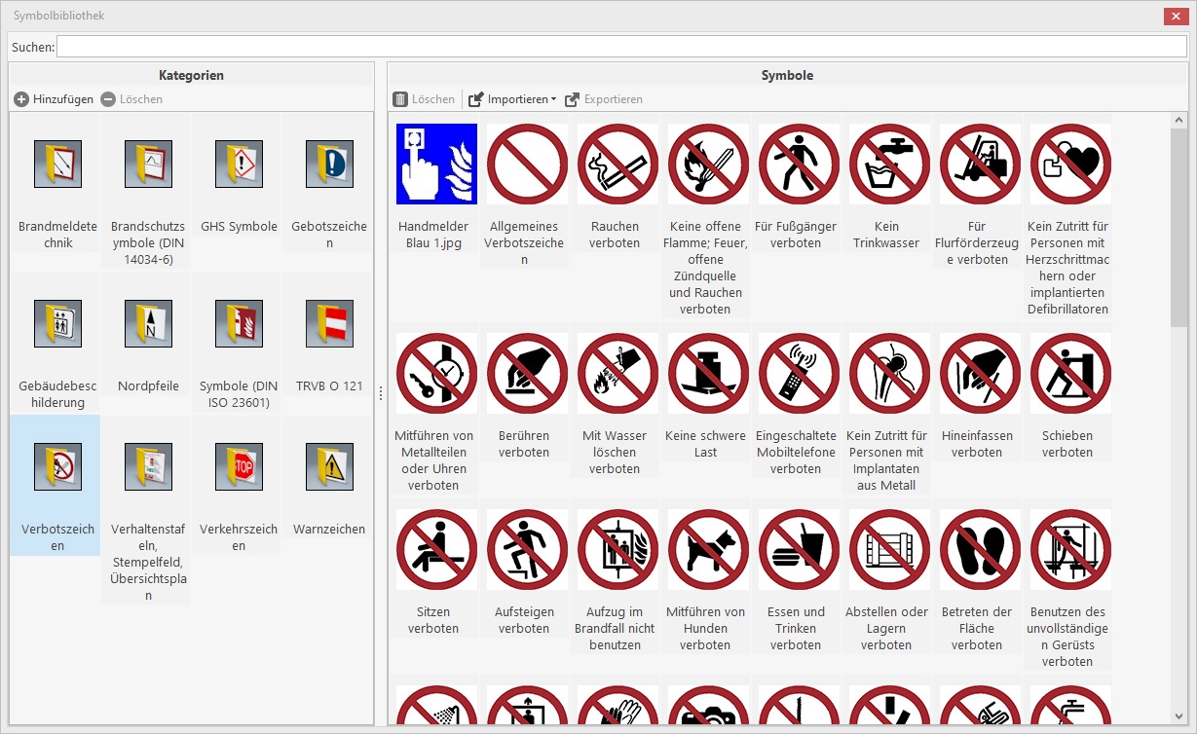Open the Symbole (DIN ISO 23601) category
Viewport: 1197px width, 734px height.
(x=239, y=324)
